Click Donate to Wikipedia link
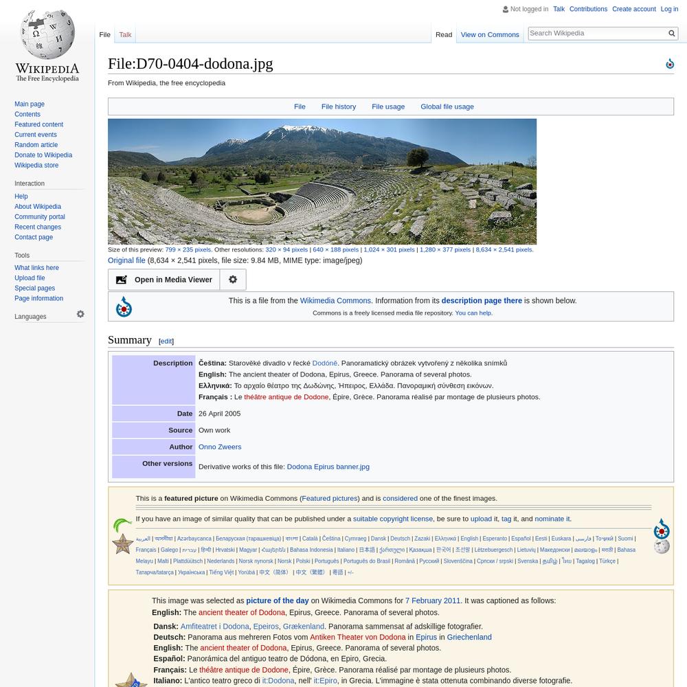687x687 pixels. [x=43, y=155]
